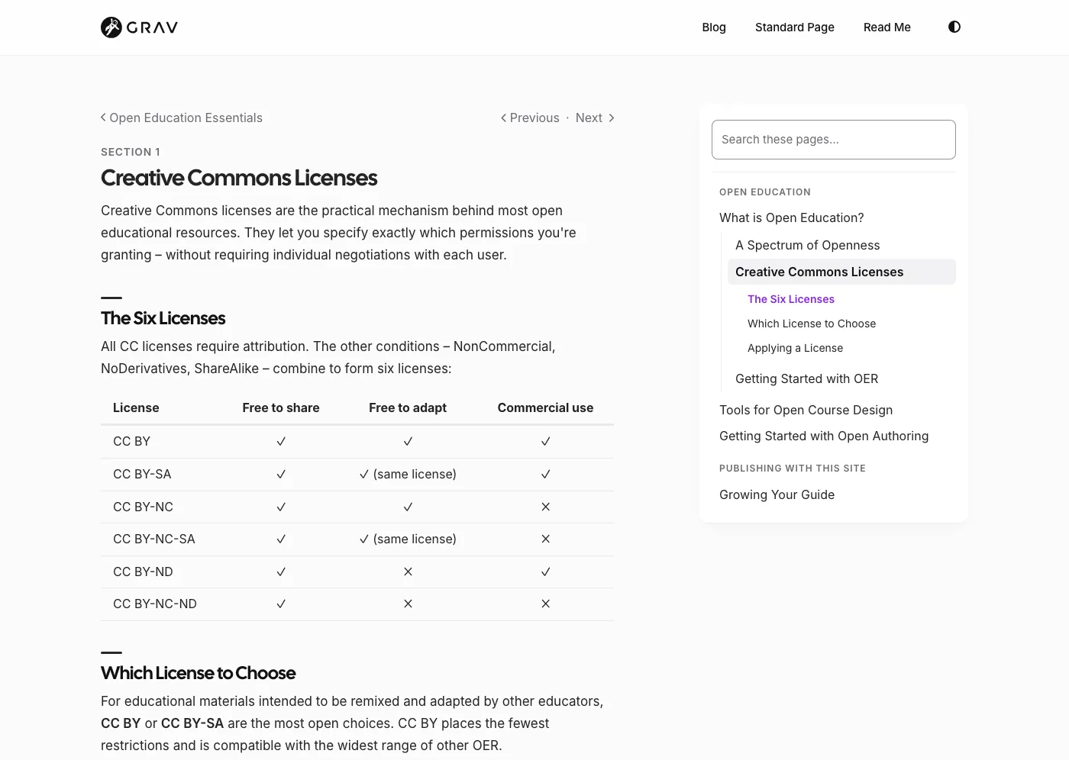Go to the Next page

pos(595,118)
